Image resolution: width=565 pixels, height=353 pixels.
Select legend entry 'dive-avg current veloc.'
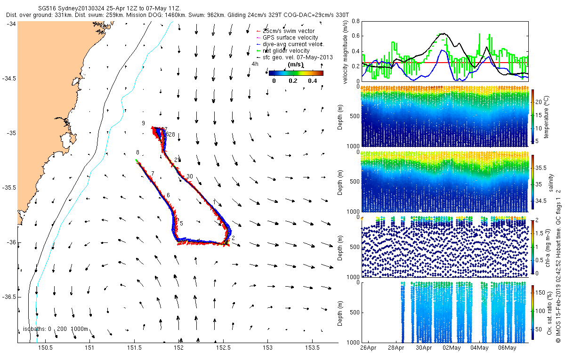[292, 44]
